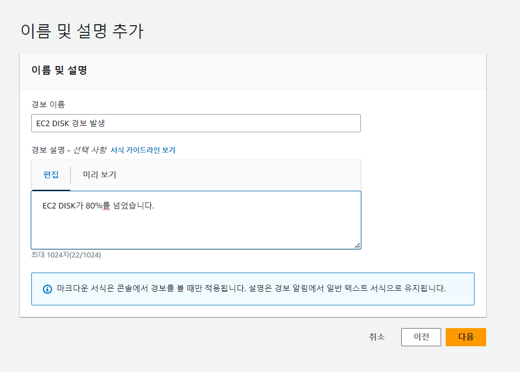The width and height of the screenshot is (520, 372).
Task: Click the 경보 설명 - 선택 사항 label
Action: coord(69,150)
